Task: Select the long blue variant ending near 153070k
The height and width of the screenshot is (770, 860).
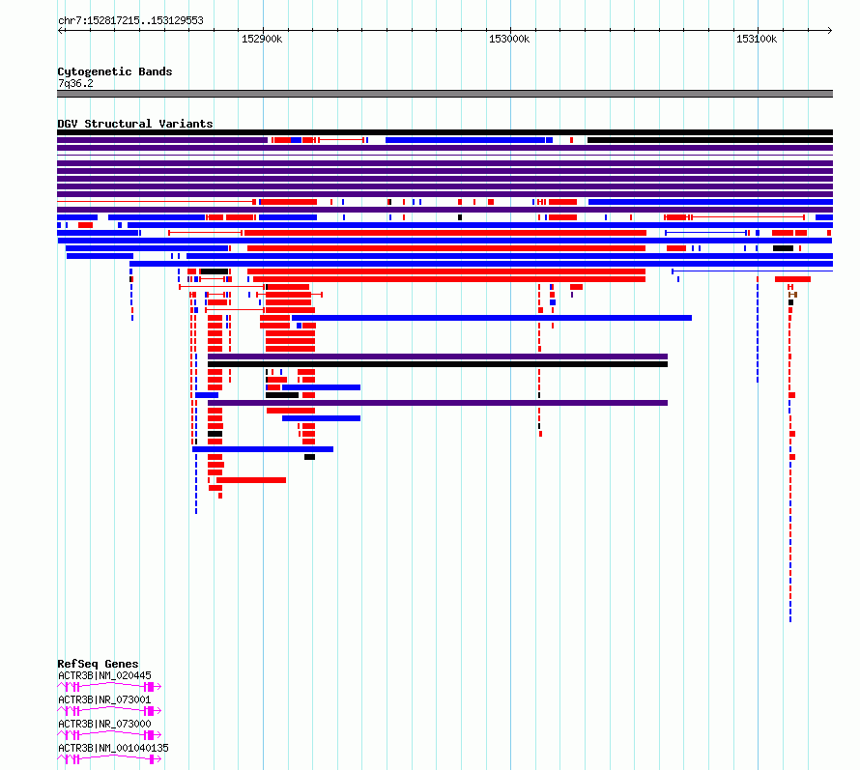Action: 492,318
